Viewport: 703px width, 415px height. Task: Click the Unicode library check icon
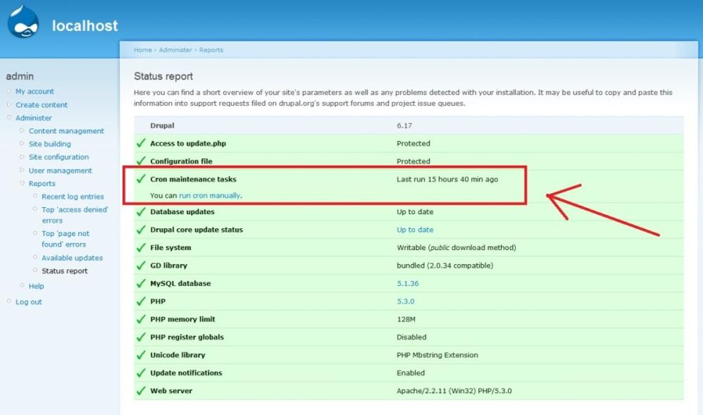click(141, 355)
